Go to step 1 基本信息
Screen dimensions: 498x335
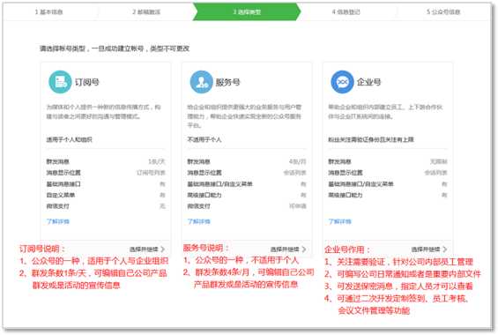48,12
